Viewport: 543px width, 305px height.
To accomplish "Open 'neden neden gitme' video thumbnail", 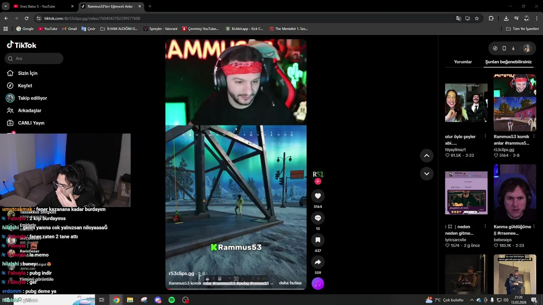I will point(466,193).
